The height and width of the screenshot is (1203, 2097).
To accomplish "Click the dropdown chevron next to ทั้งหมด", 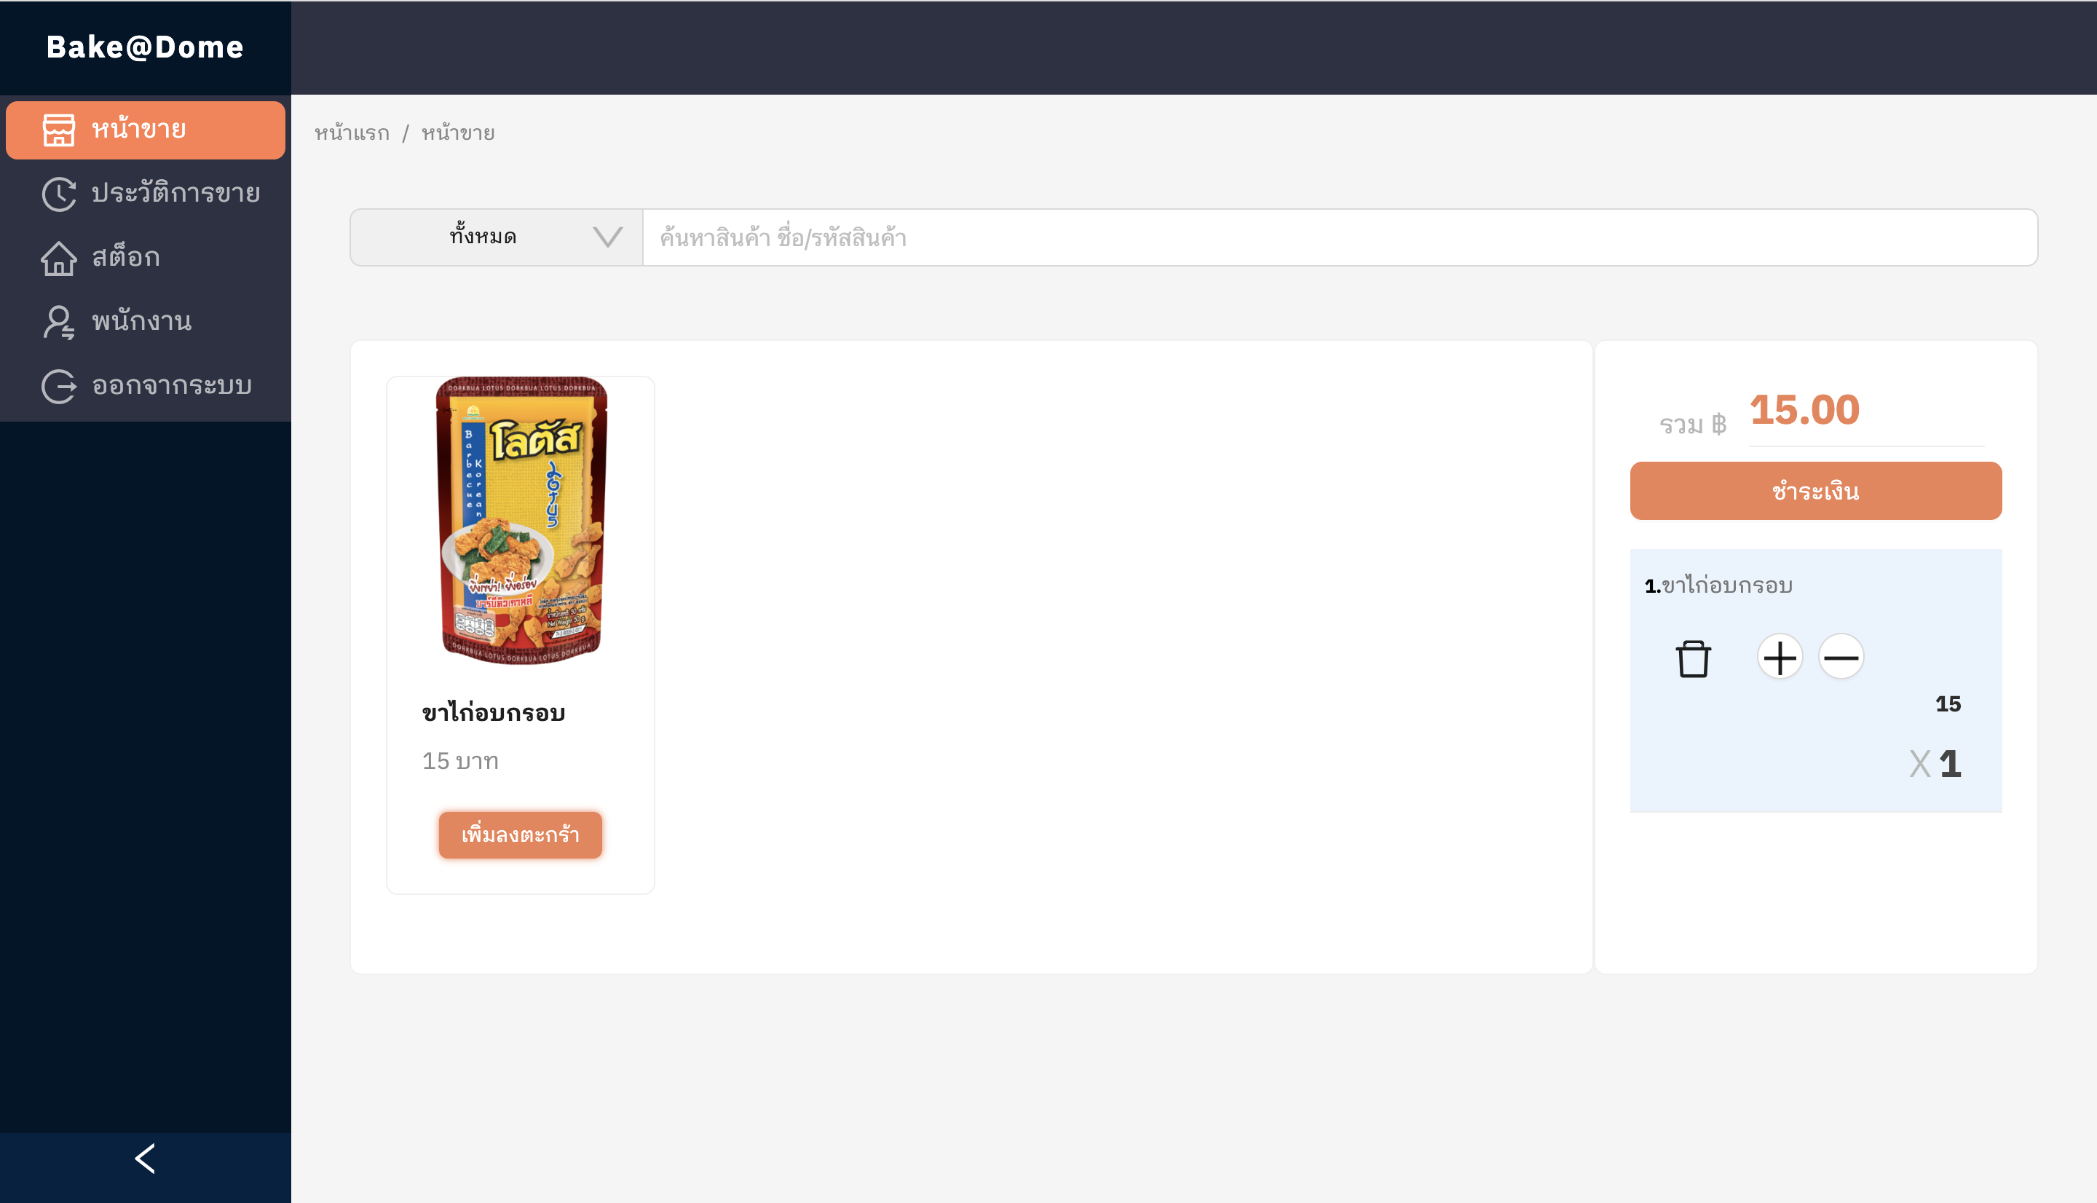I will 608,238.
